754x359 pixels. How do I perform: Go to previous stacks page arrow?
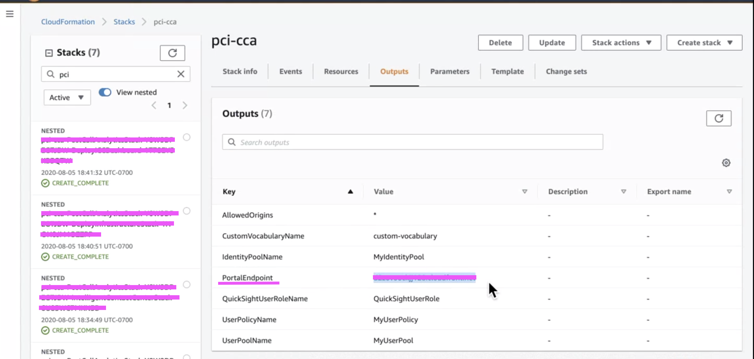tap(154, 105)
